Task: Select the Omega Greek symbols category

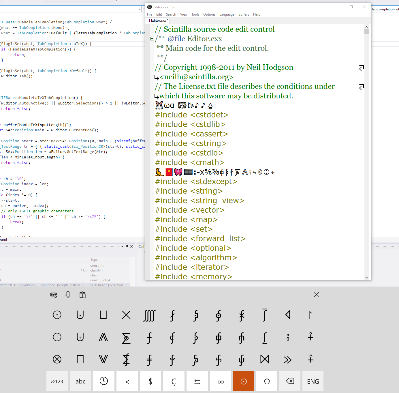Action: pyautogui.click(x=267, y=381)
